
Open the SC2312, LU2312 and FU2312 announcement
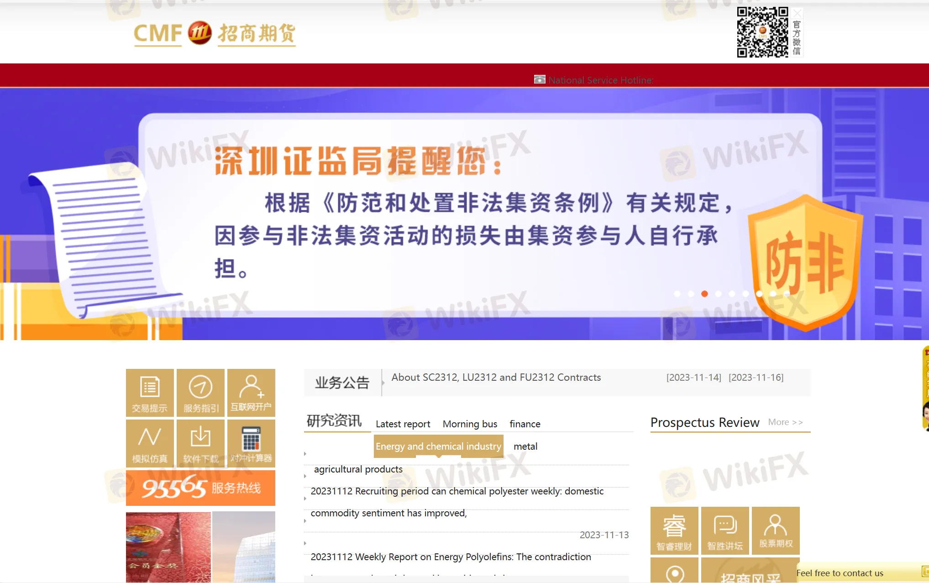pos(496,378)
